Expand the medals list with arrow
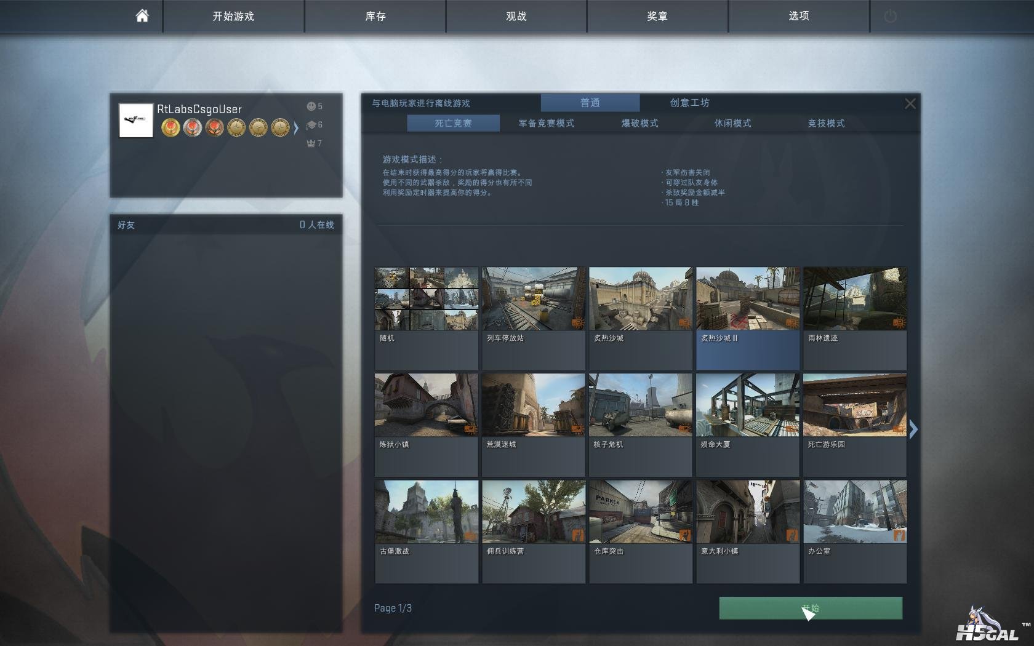Image resolution: width=1034 pixels, height=646 pixels. click(x=296, y=128)
